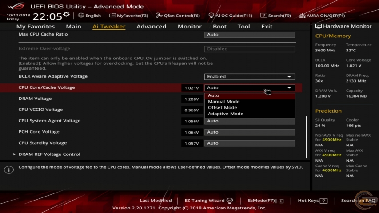Click the 1.056V System Agent readout

pyautogui.click(x=192, y=121)
